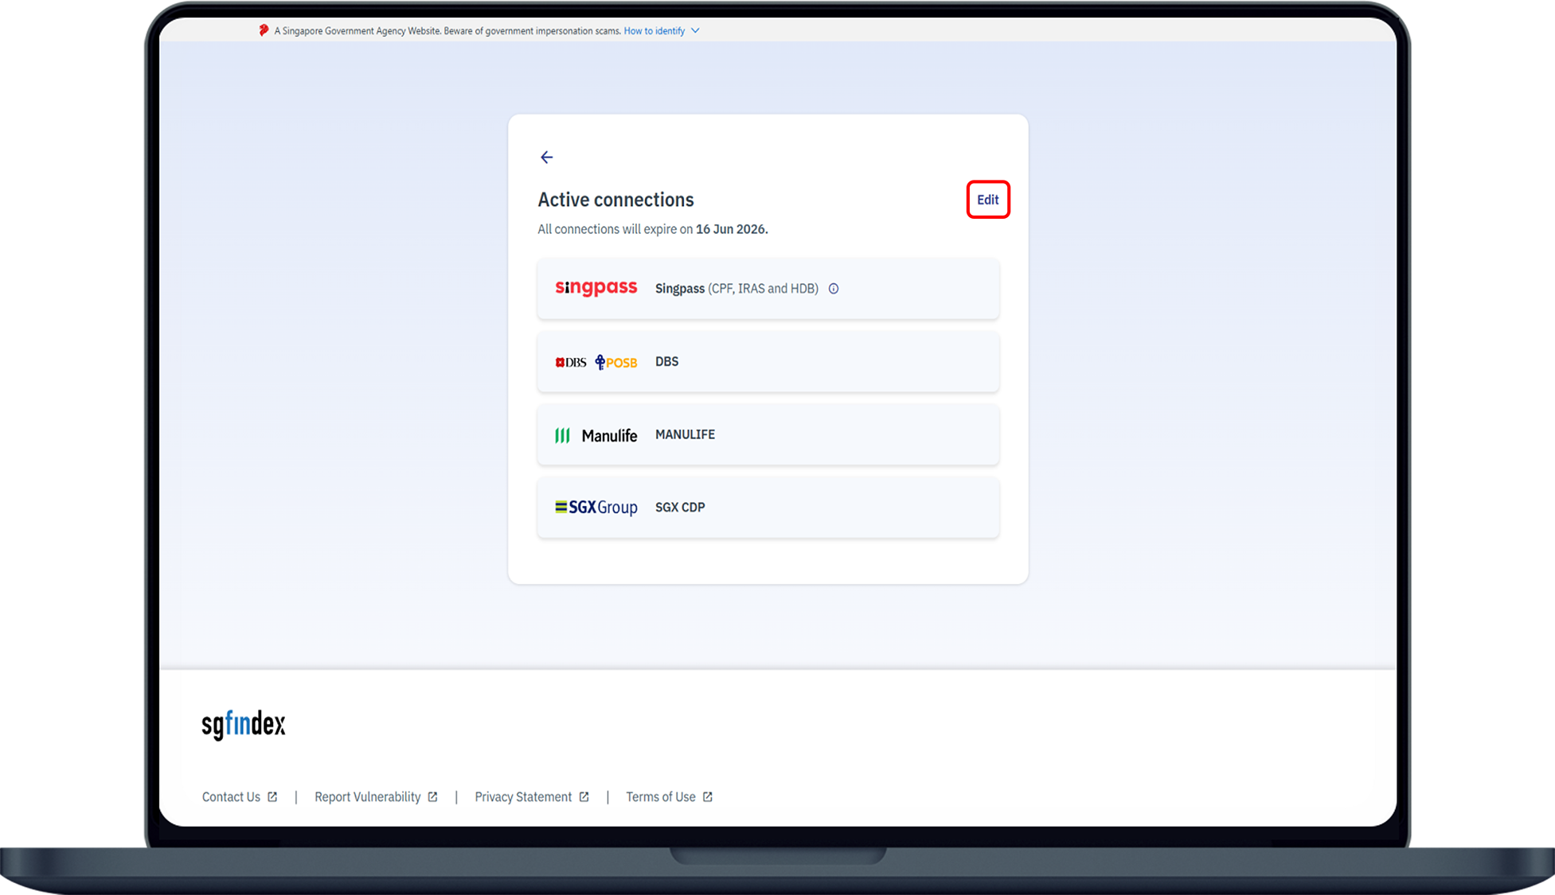The height and width of the screenshot is (895, 1555).
Task: Click the back arrow icon
Action: coord(546,158)
